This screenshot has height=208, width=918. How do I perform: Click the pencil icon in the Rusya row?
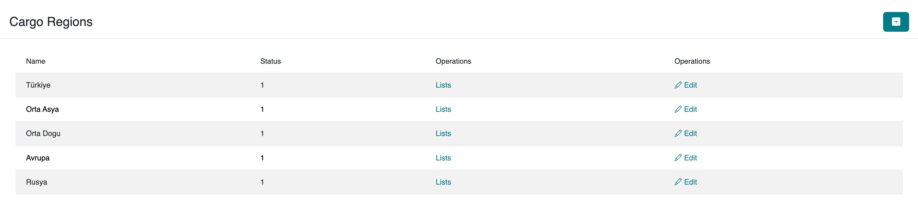pyautogui.click(x=678, y=182)
